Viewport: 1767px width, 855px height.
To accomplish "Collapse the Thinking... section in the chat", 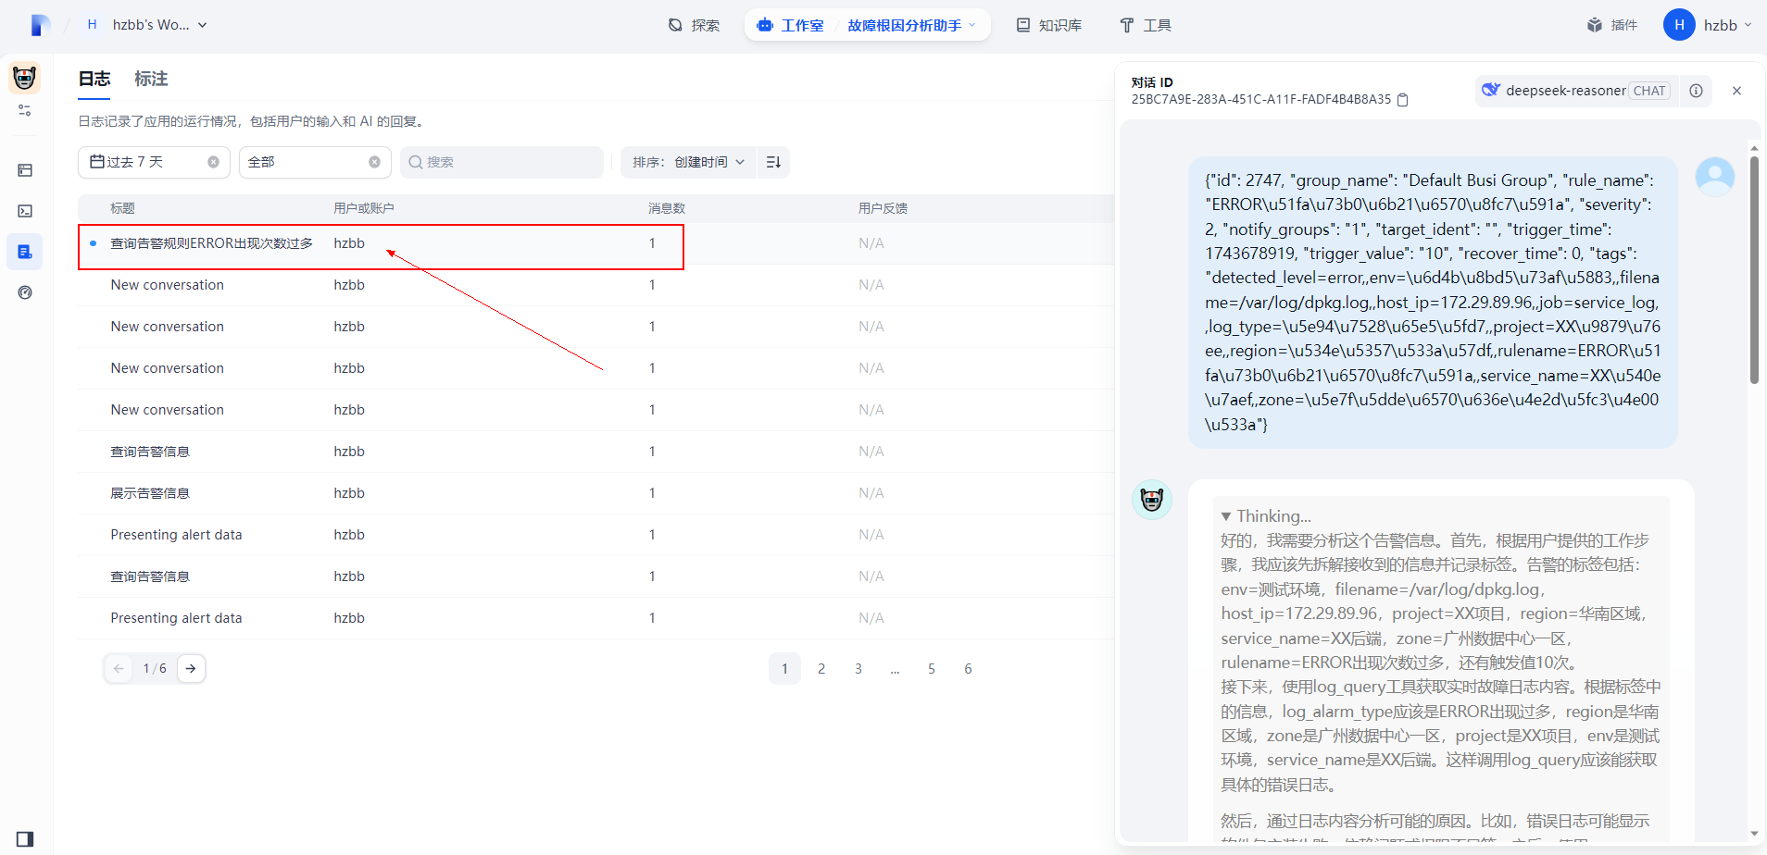I will click(1226, 516).
